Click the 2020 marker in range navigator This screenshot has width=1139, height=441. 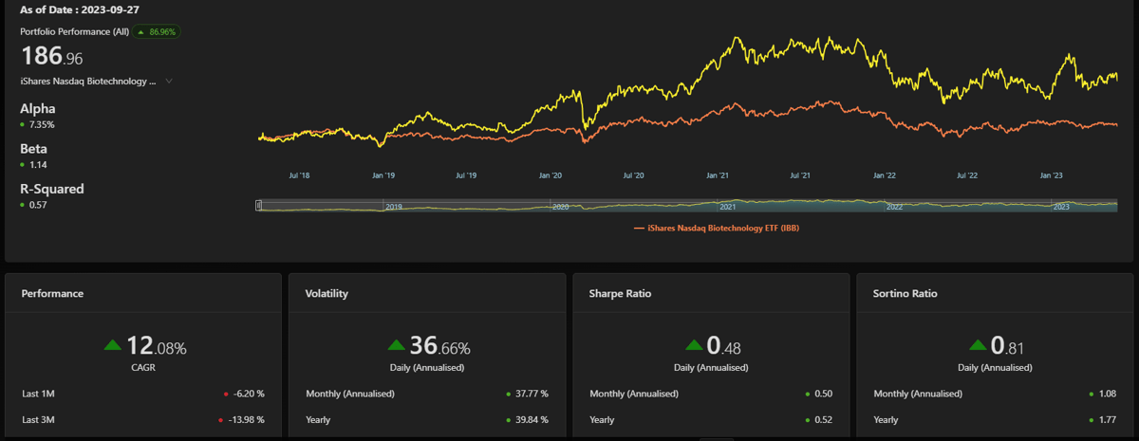tap(561, 207)
